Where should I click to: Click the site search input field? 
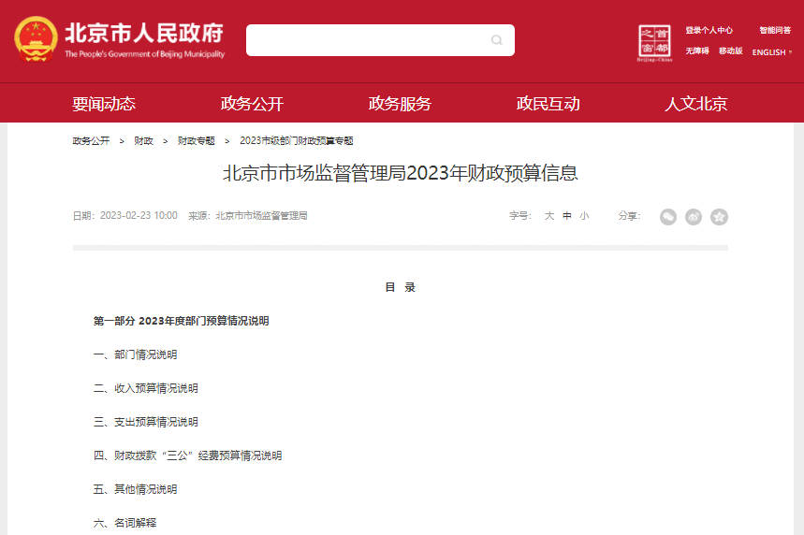(365, 40)
